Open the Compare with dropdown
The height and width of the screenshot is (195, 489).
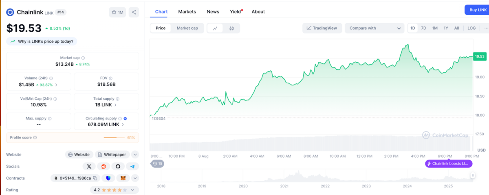tap(375, 28)
